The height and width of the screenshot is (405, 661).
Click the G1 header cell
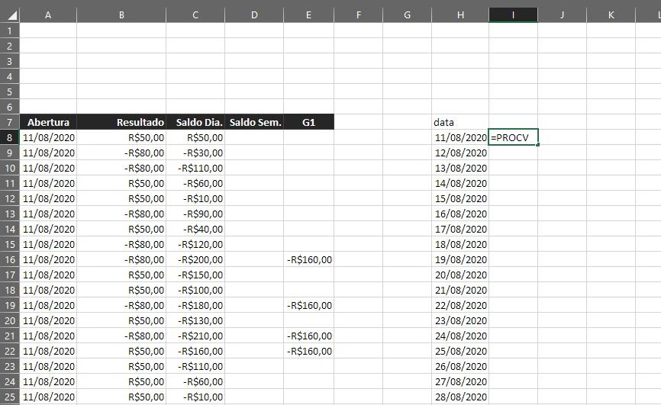(x=308, y=122)
